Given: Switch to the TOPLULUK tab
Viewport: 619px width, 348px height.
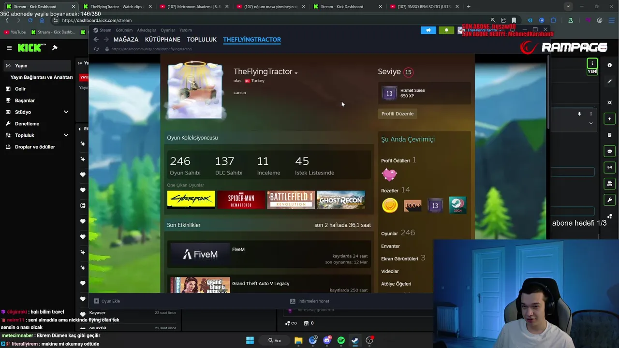Looking at the screenshot, I should (202, 40).
